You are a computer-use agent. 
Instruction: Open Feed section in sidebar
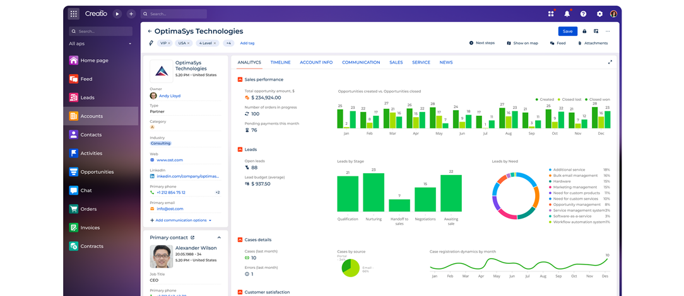[101, 79]
